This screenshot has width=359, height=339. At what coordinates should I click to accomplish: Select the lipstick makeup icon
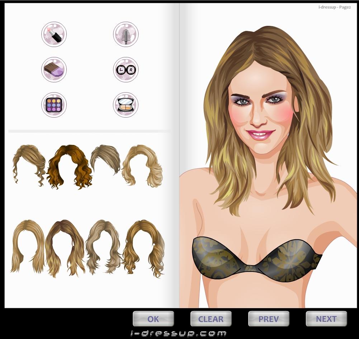coord(54,34)
